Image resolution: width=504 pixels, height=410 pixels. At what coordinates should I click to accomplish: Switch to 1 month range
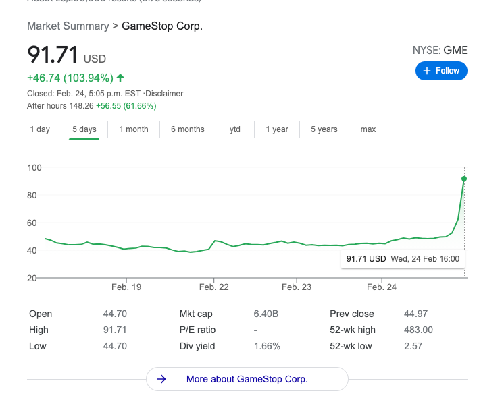[x=134, y=129]
